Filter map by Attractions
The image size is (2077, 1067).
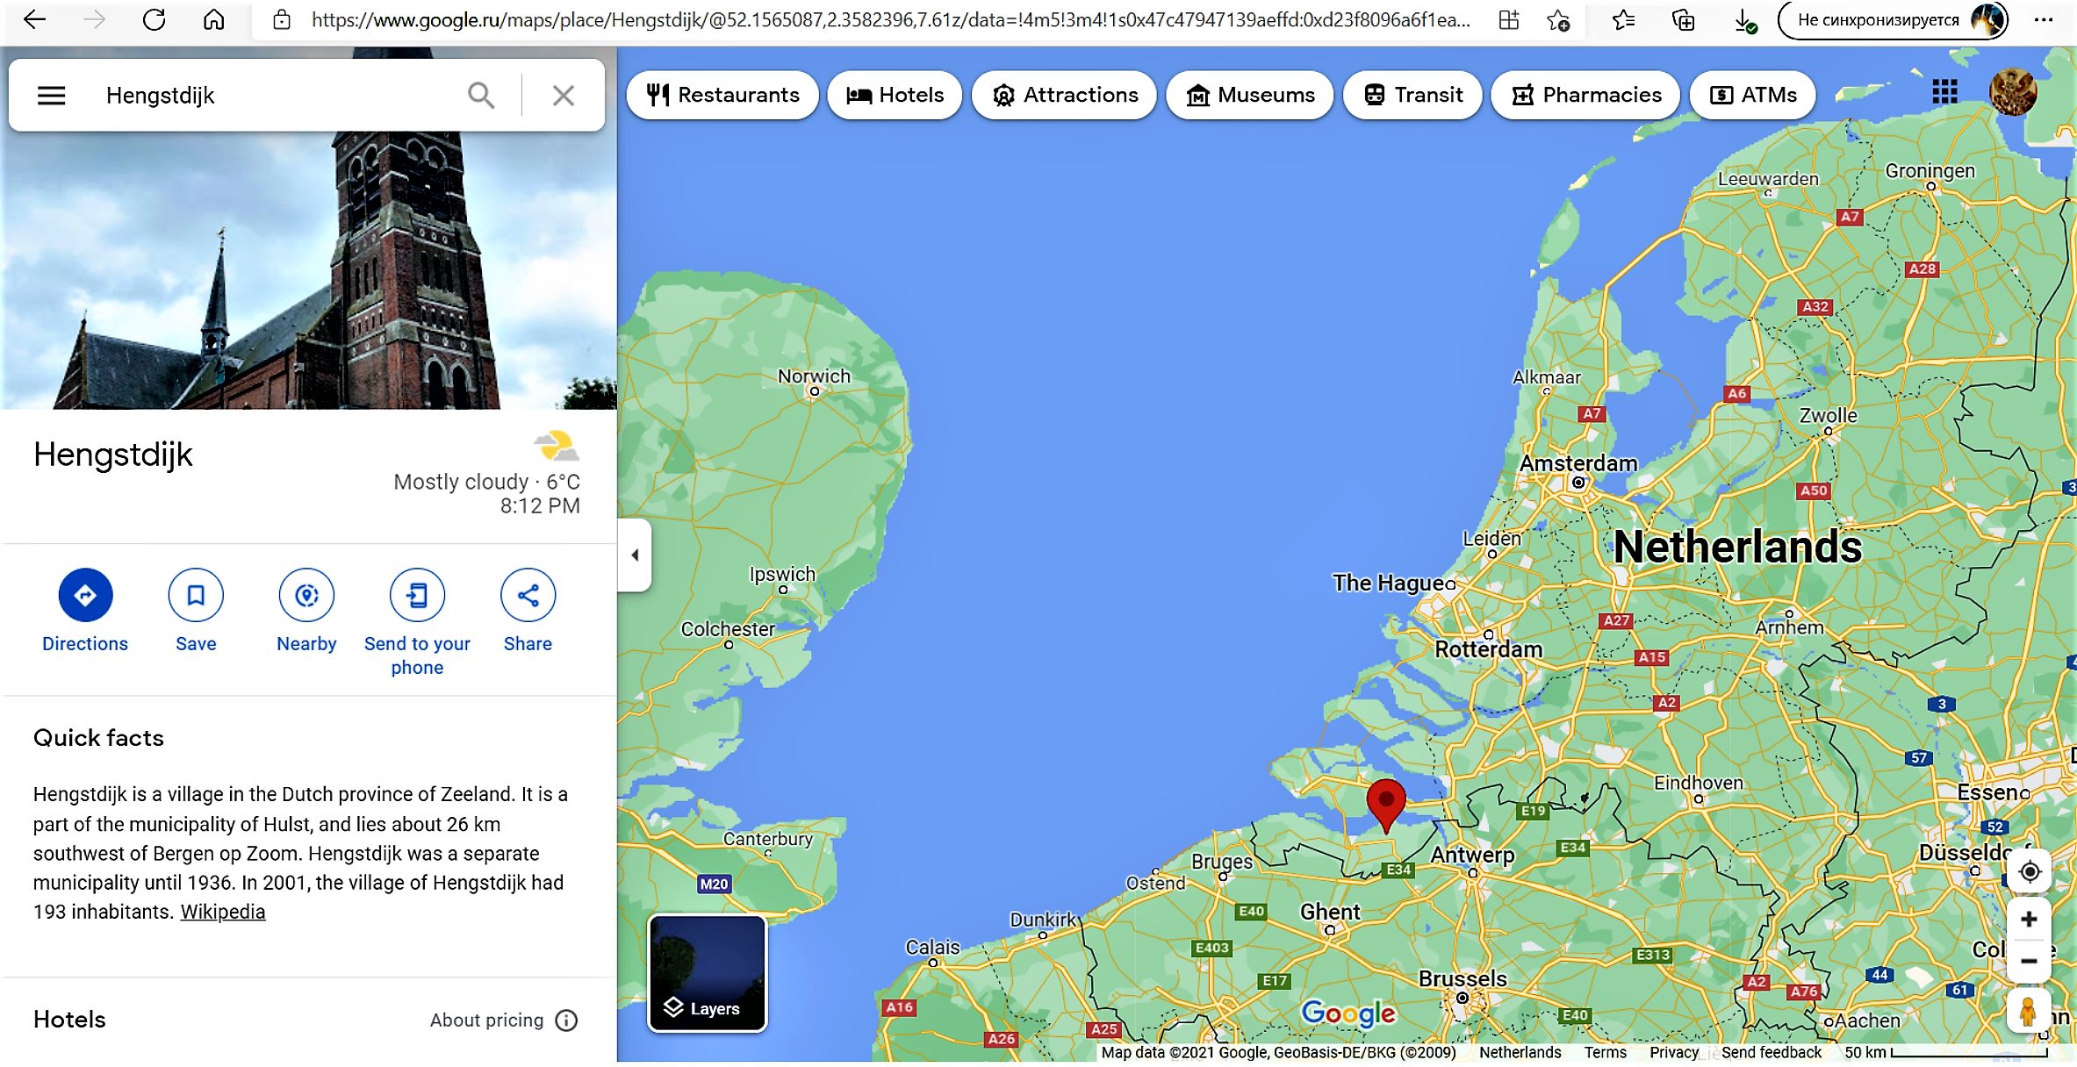point(1064,95)
